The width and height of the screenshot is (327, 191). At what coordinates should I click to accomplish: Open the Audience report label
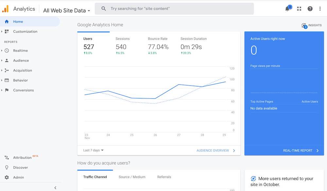[21, 61]
